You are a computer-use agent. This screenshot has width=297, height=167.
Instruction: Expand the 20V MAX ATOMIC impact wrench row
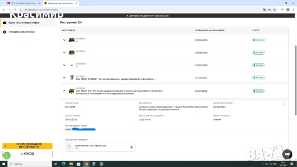coord(64,77)
